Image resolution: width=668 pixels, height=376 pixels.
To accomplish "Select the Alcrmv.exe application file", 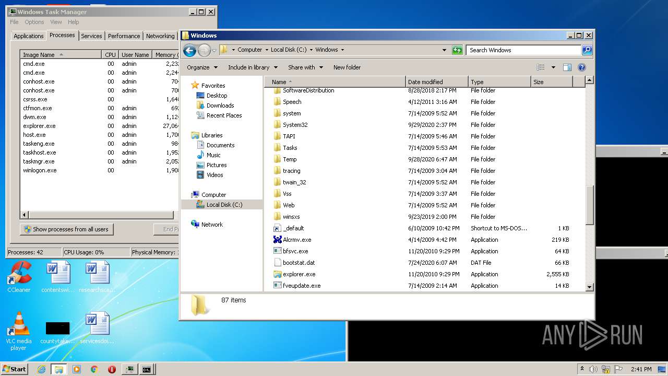I will click(297, 240).
